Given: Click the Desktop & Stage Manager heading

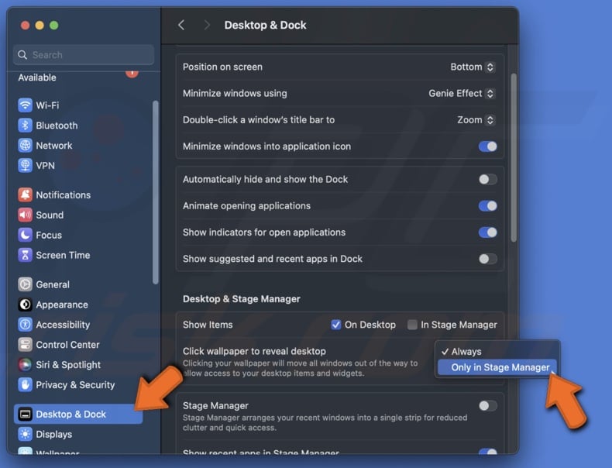Looking at the screenshot, I should [x=242, y=299].
